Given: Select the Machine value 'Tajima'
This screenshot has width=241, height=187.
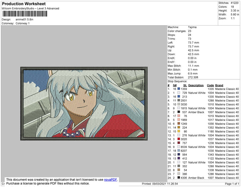Looking at the screenshot, I should point(192,27).
